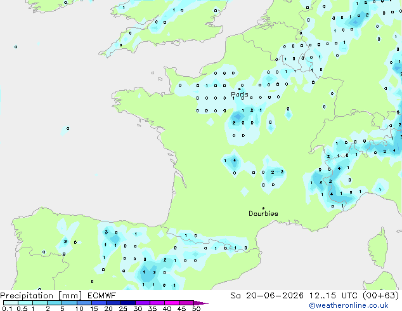The image size is (402, 311).
Task: Click the 'Precipitation [mm]' title text
Action: (41, 296)
